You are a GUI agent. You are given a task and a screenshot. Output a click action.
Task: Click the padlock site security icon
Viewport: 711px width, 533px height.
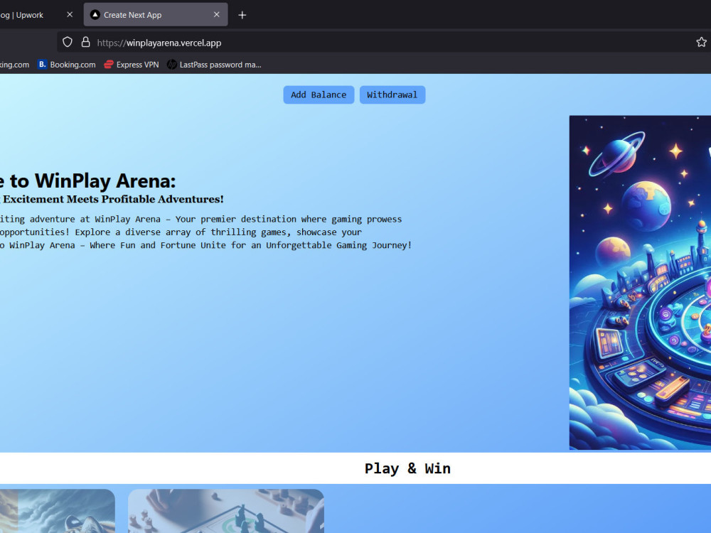85,42
